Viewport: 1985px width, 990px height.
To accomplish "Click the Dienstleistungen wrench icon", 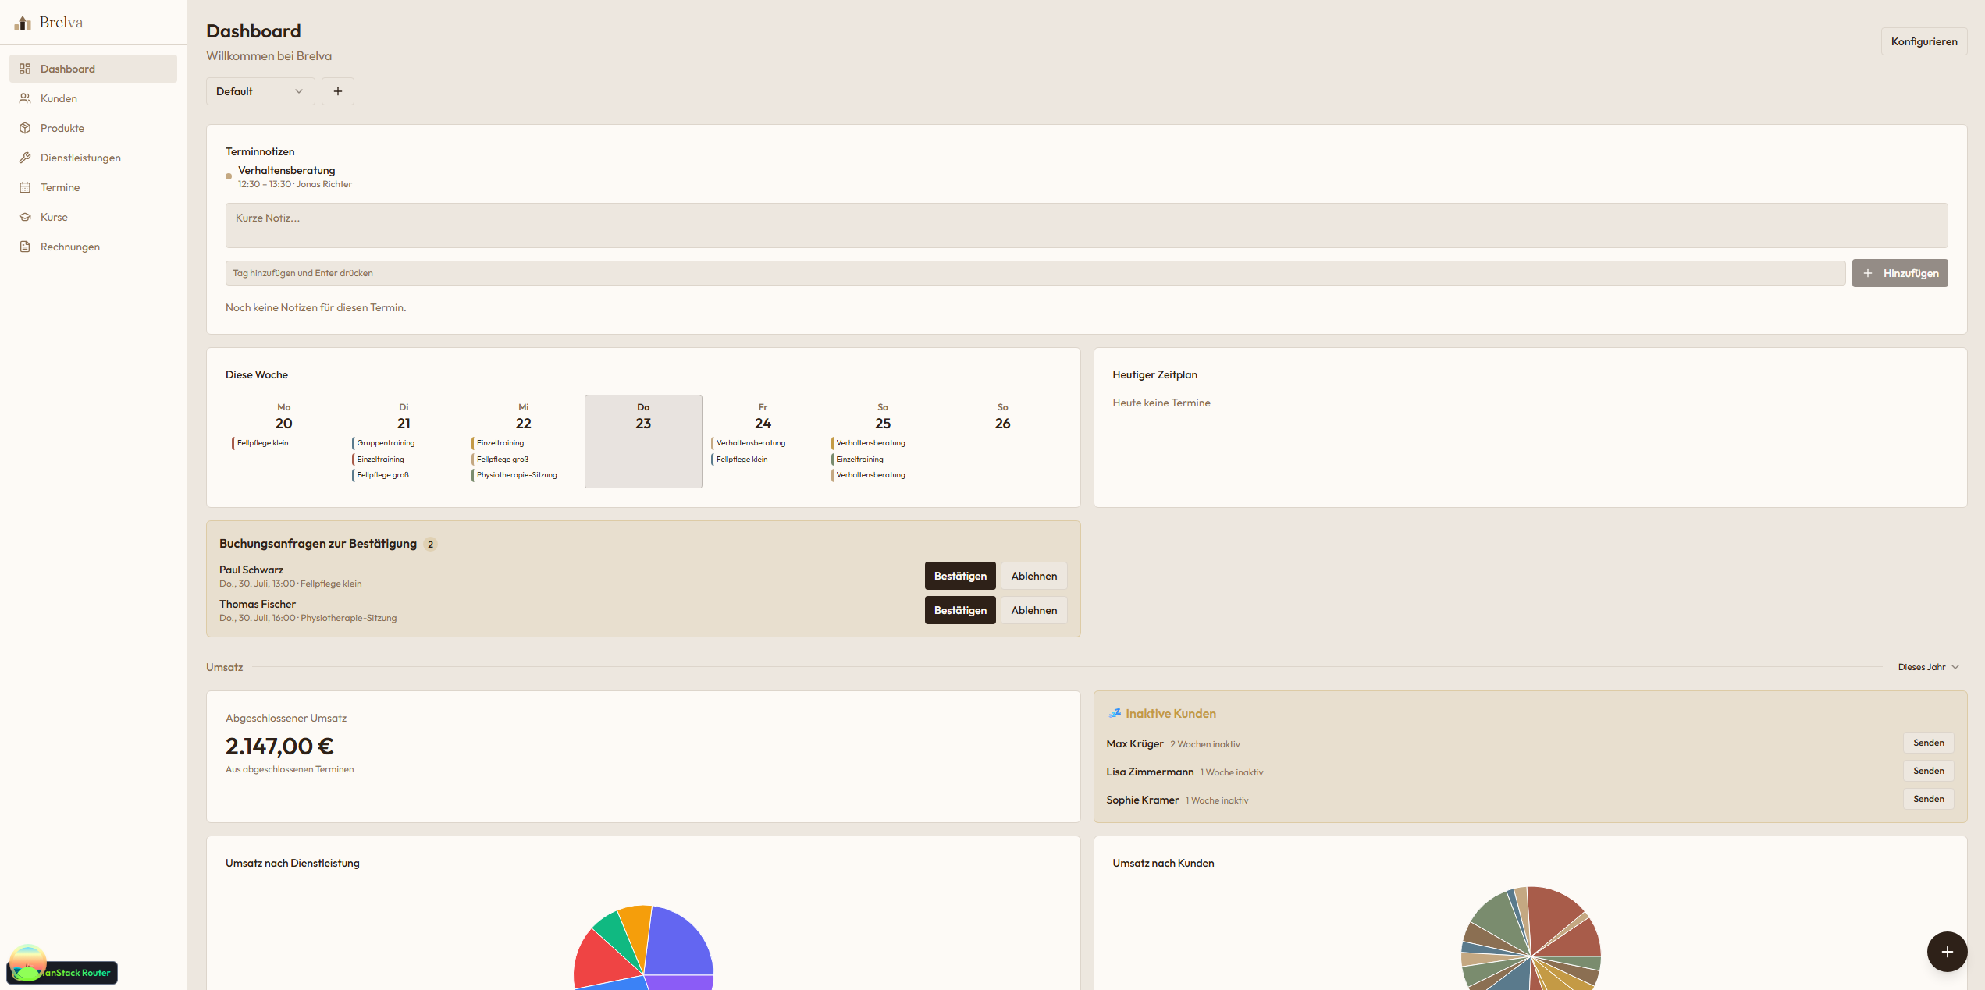I will pyautogui.click(x=25, y=158).
